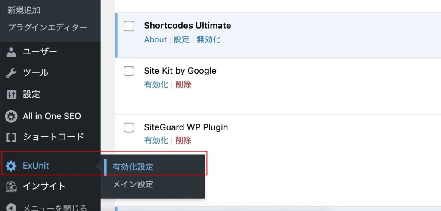
Task: Open the 新規追加 plugin submenu item
Action: coord(24,10)
